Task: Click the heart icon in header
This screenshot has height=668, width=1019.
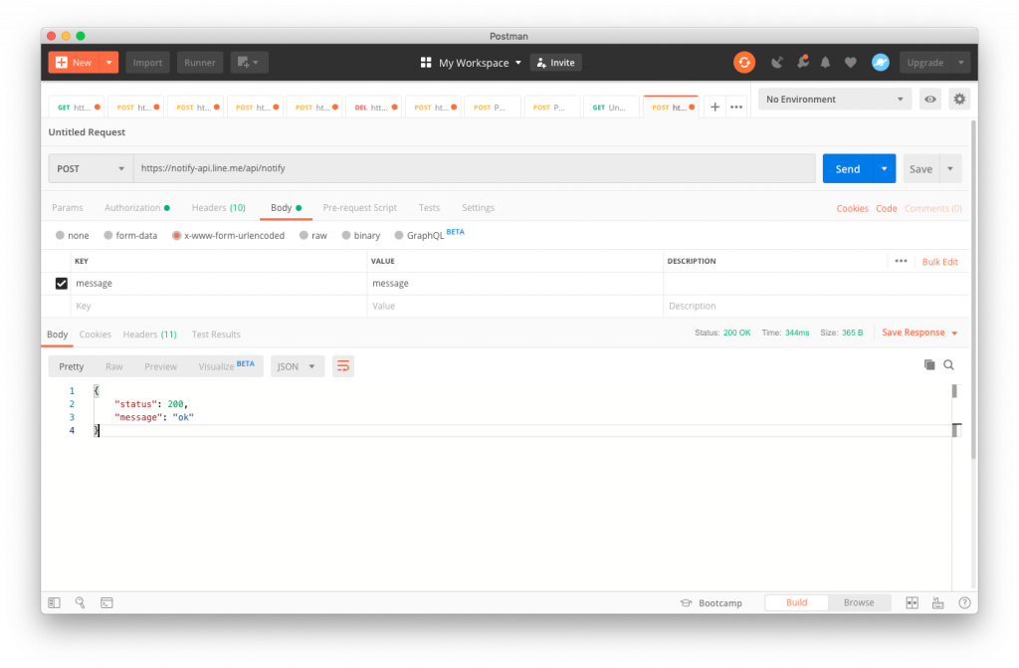Action: tap(850, 63)
